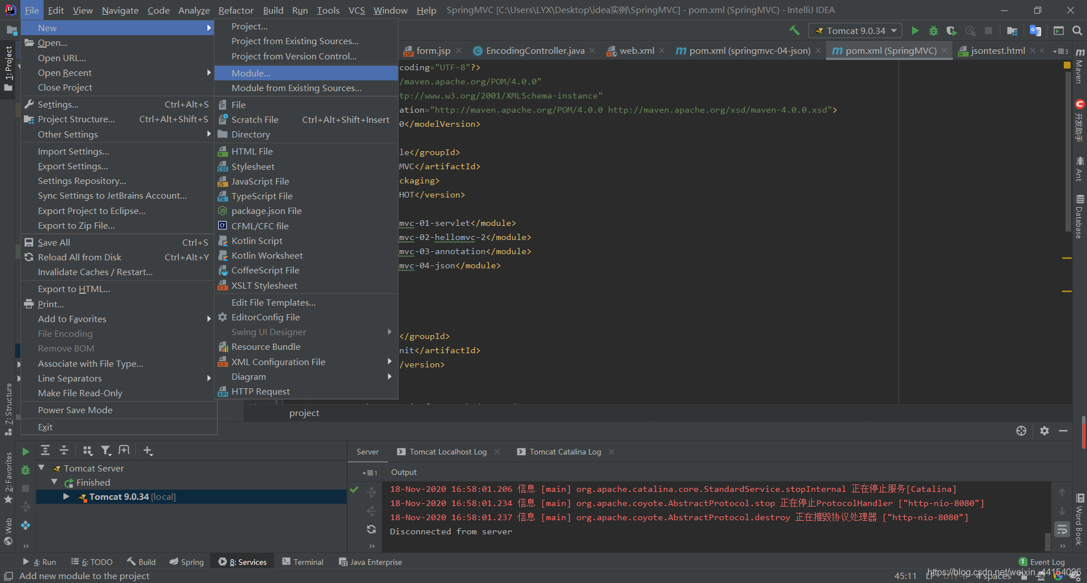
Task: Expand Tomcat 9.0.34 [local] tree node
Action: 66,496
